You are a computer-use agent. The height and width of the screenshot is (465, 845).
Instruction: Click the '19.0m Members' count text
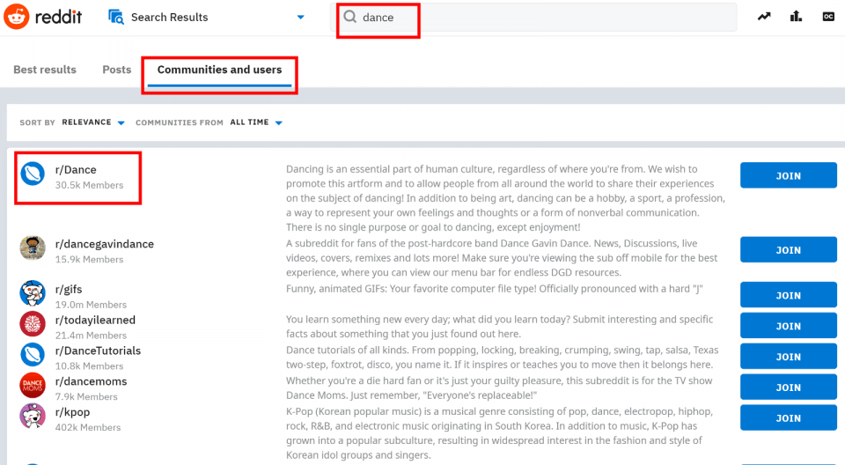click(x=91, y=305)
